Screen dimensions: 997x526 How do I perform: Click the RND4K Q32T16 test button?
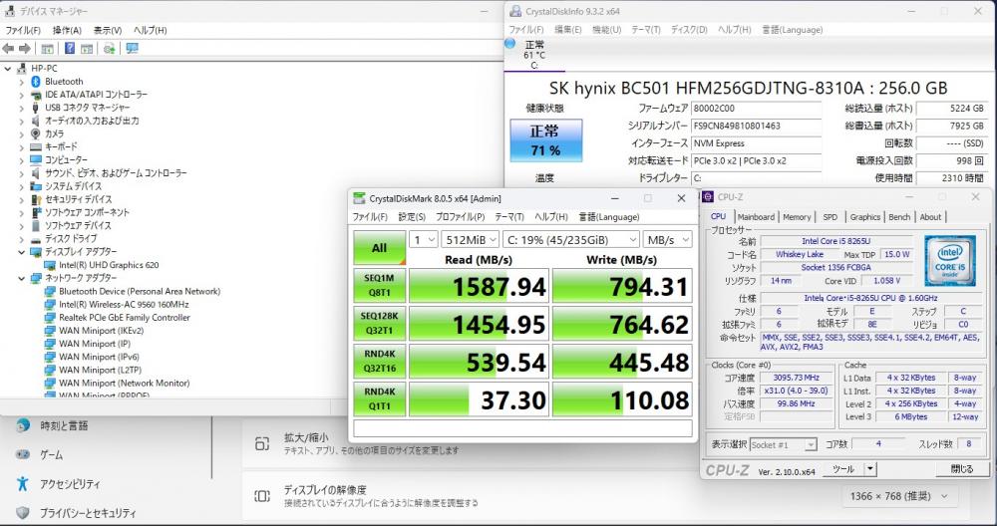click(380, 362)
